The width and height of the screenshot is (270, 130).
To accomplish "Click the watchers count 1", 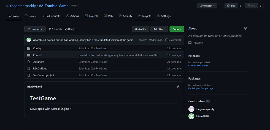I will click(220, 6).
